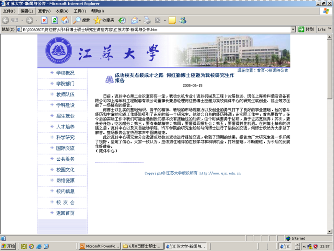Open the Search (搜索) toolbar button
The height and width of the screenshot is (251, 334).
click(82, 20)
